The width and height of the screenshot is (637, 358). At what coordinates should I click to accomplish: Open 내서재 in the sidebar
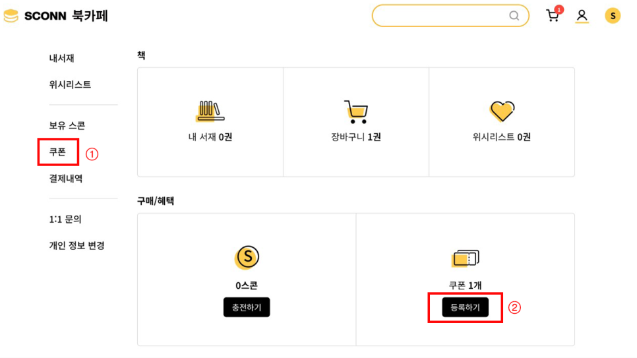[61, 58]
